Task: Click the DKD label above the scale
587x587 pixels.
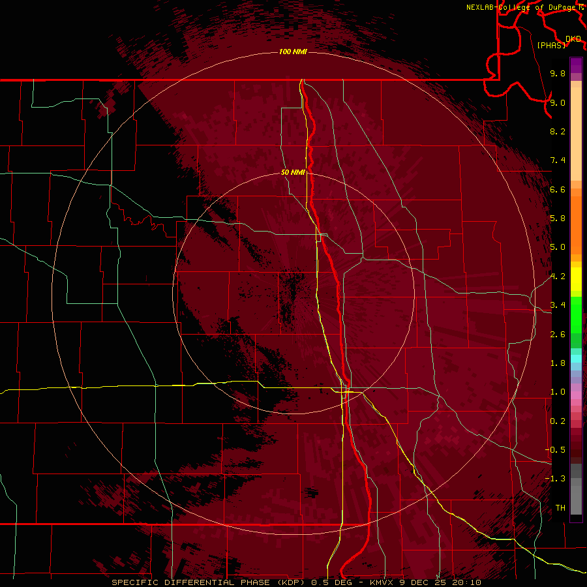Action: (x=573, y=39)
